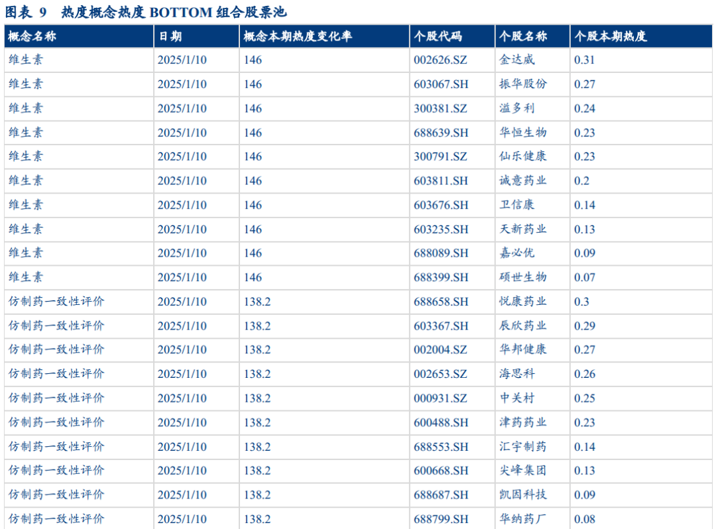This screenshot has width=716, height=529.
Task: Click stock name 津药药业
Action: (x=523, y=422)
